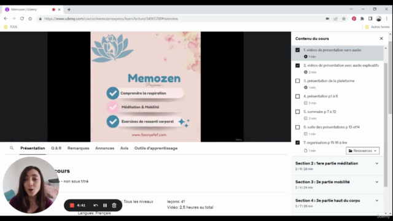Open a new browser tab

tap(69, 10)
